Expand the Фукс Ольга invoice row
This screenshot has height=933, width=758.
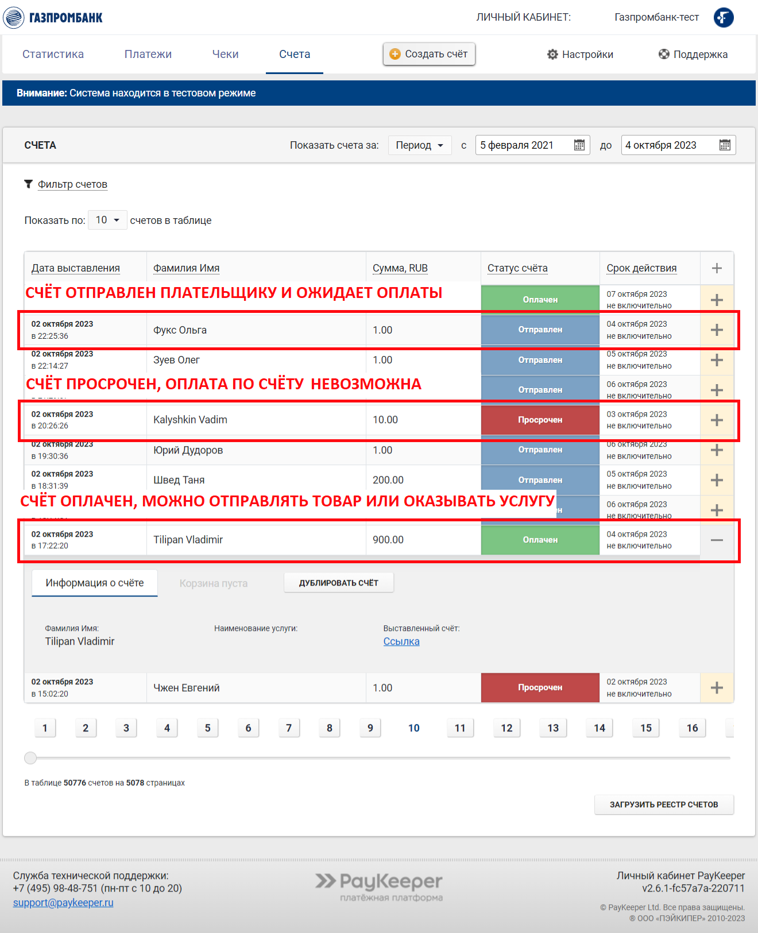717,330
